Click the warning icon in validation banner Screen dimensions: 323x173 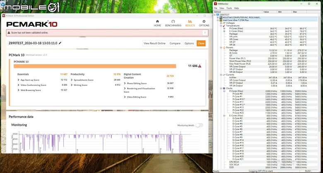(x=9, y=33)
